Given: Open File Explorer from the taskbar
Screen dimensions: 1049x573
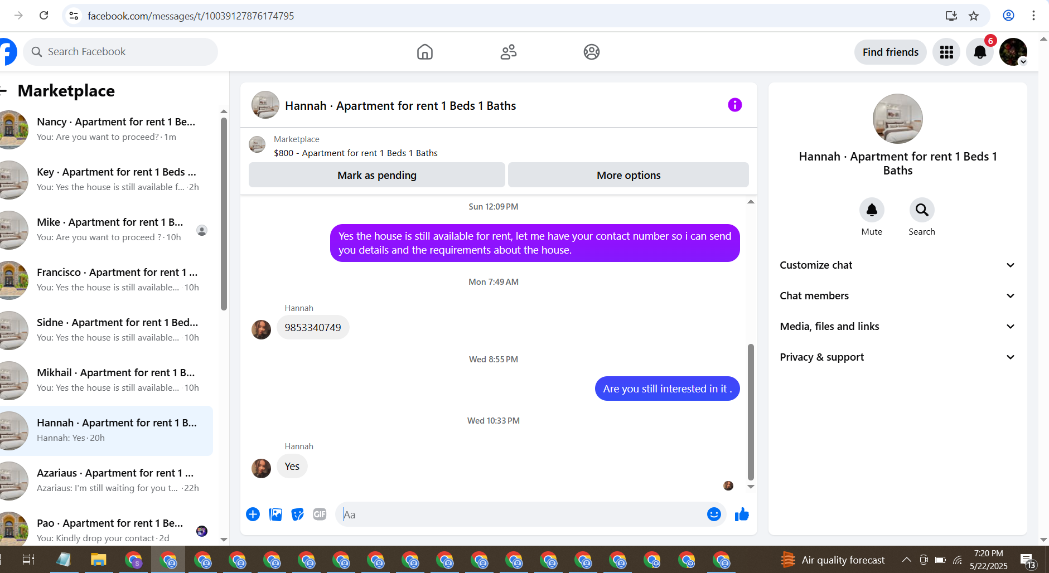Looking at the screenshot, I should 98,560.
